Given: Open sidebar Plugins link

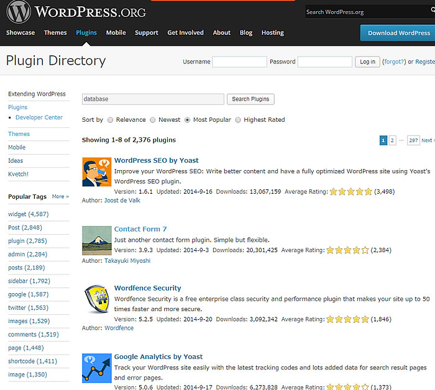Looking at the screenshot, I should pyautogui.click(x=18, y=107).
